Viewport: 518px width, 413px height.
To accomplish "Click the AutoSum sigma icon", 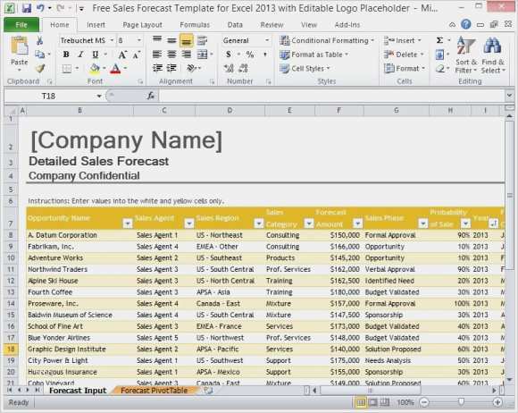I will pyautogui.click(x=439, y=40).
